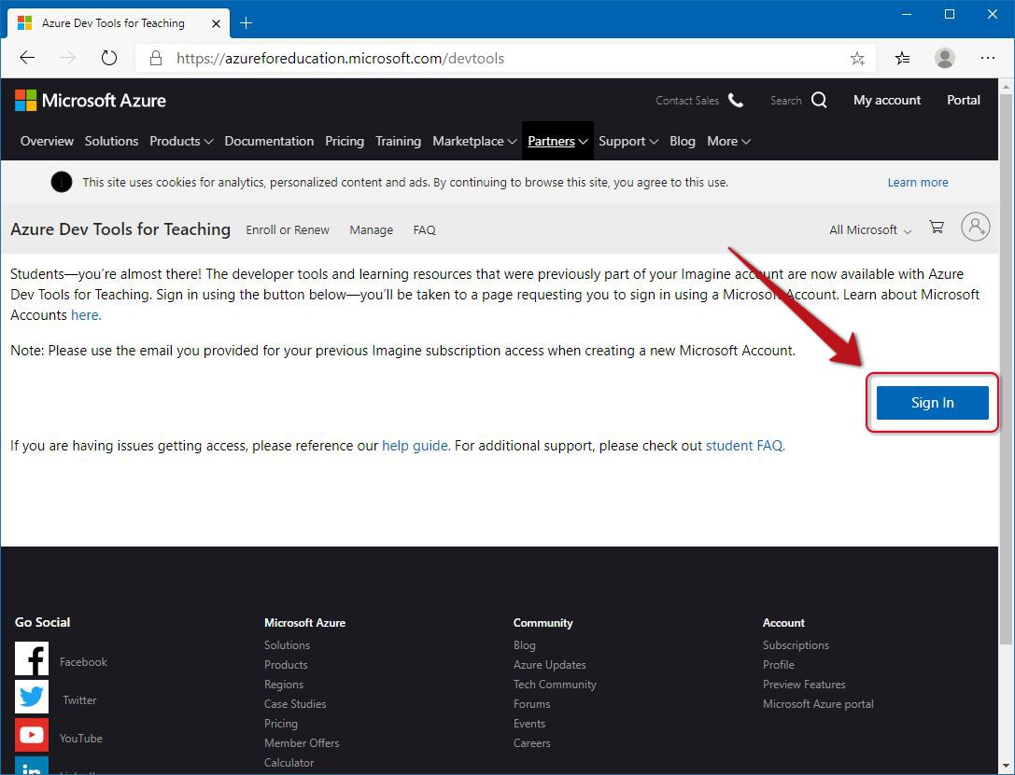Image resolution: width=1015 pixels, height=775 pixels.
Task: Follow the help guide link
Action: click(415, 446)
